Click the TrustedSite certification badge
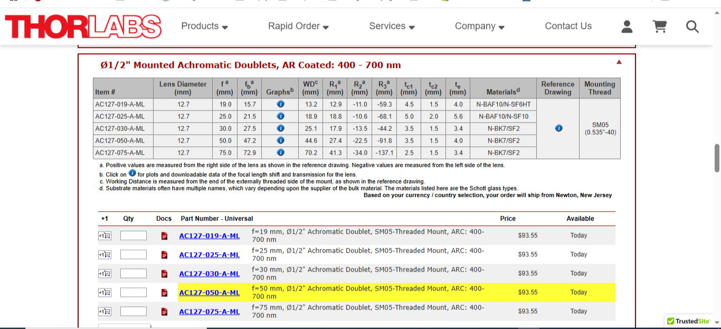The height and width of the screenshot is (329, 721). pos(688,321)
